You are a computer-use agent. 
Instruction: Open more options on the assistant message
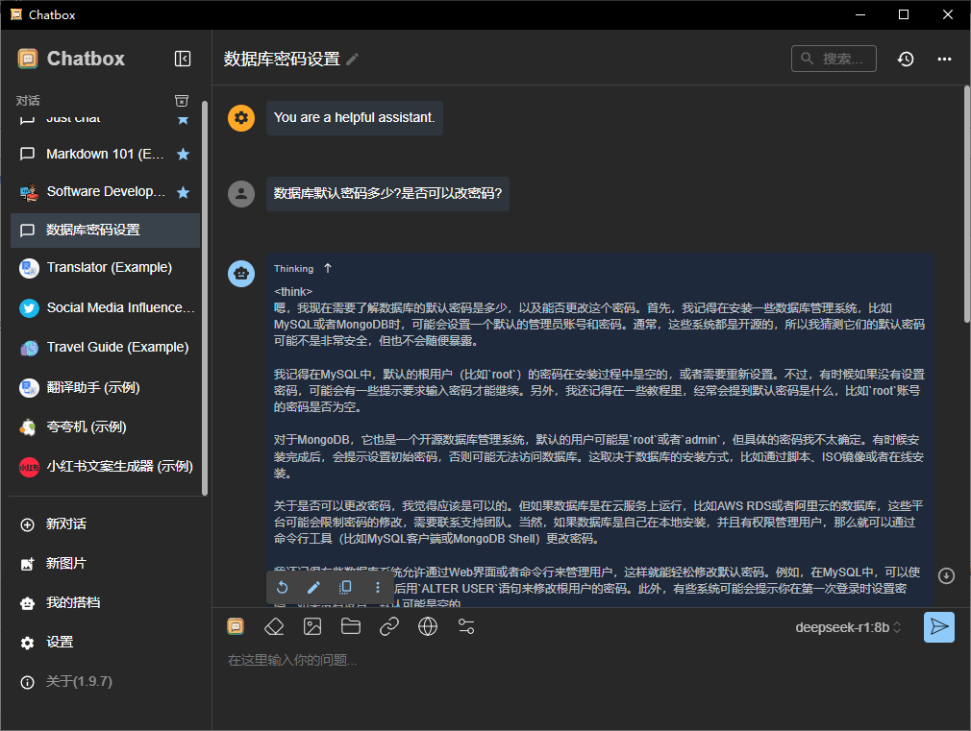[x=377, y=587]
